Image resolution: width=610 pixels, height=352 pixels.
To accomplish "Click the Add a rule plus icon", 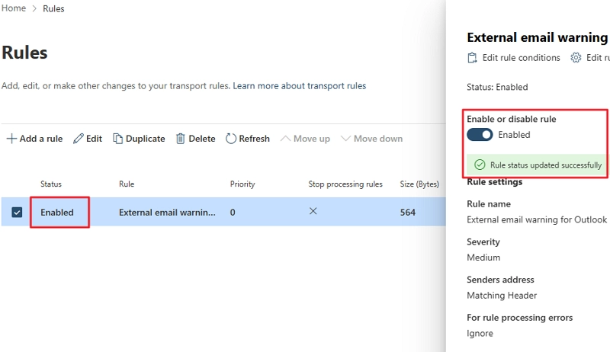I will (x=11, y=139).
